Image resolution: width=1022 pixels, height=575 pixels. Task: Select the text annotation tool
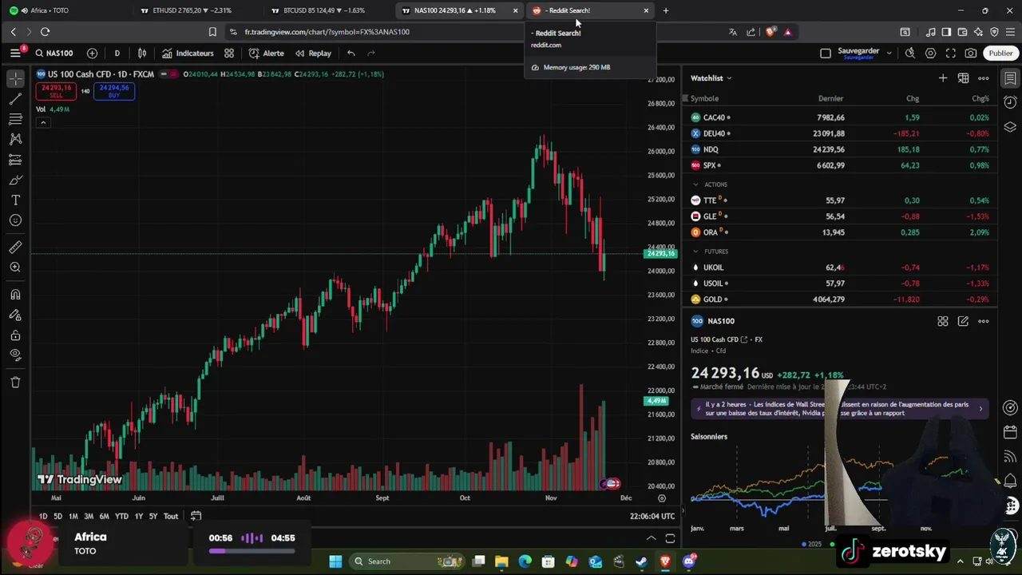point(15,200)
